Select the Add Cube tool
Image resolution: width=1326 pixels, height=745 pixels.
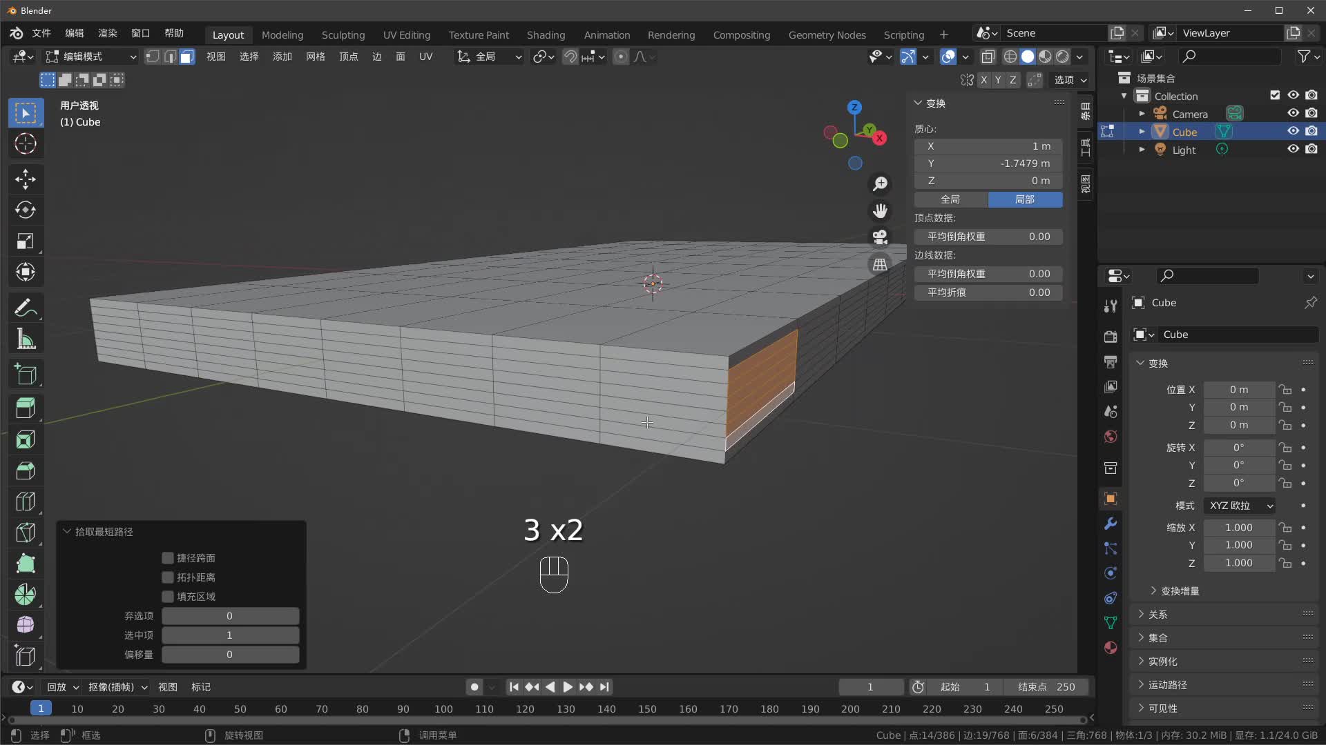click(26, 374)
